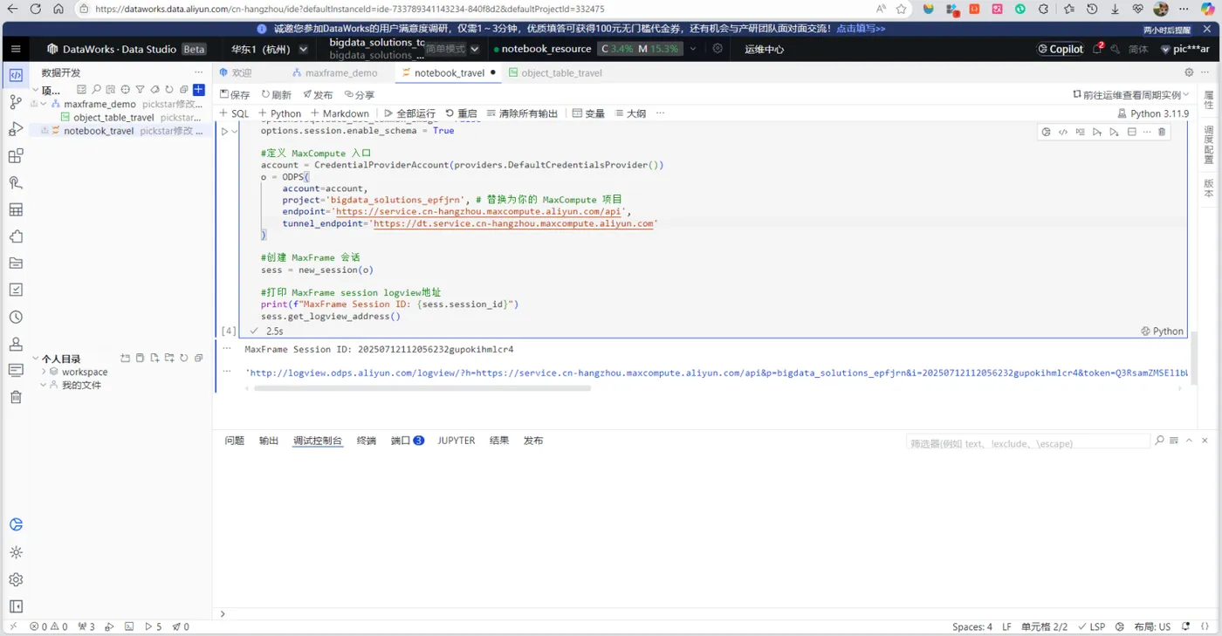This screenshot has height=636, width=1222.
Task: Open the Copilot icon in the lower left sidebar
Action: point(16,525)
